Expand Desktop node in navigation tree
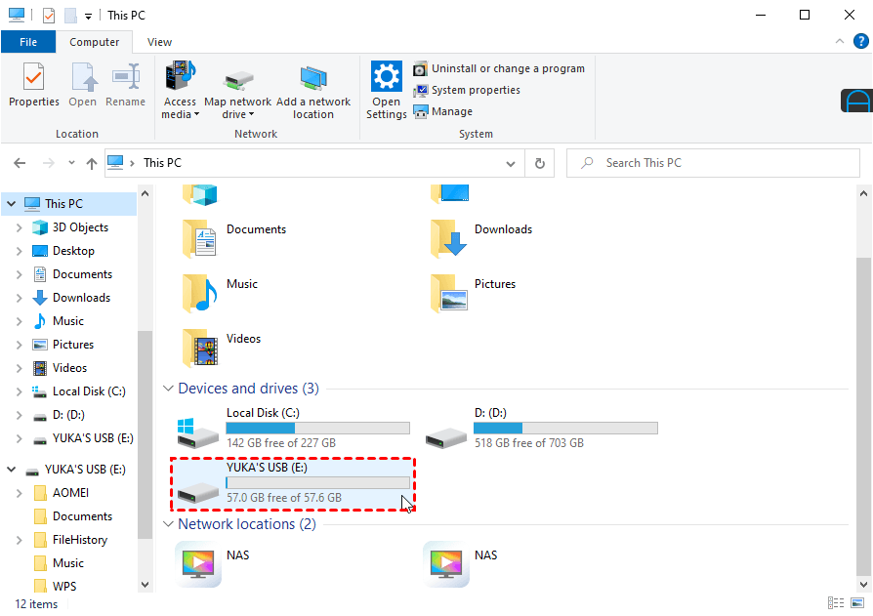Viewport: 873px width, 616px height. 20,251
